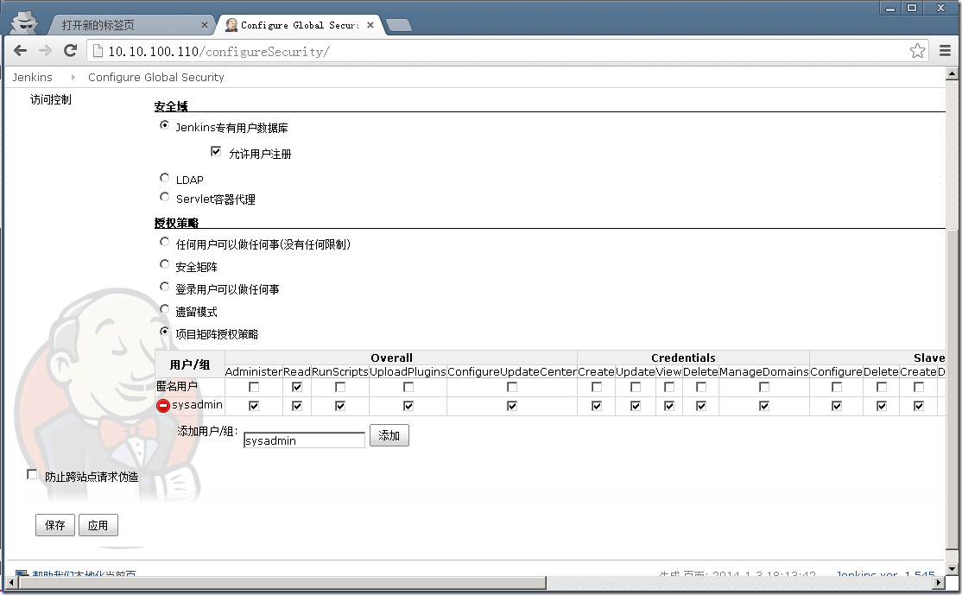Screen dimensions: 962x595
Task: Click the browser address bar URL
Action: coord(219,52)
